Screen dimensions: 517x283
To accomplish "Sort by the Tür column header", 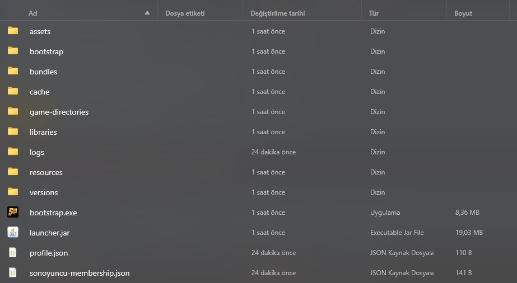I will [374, 13].
